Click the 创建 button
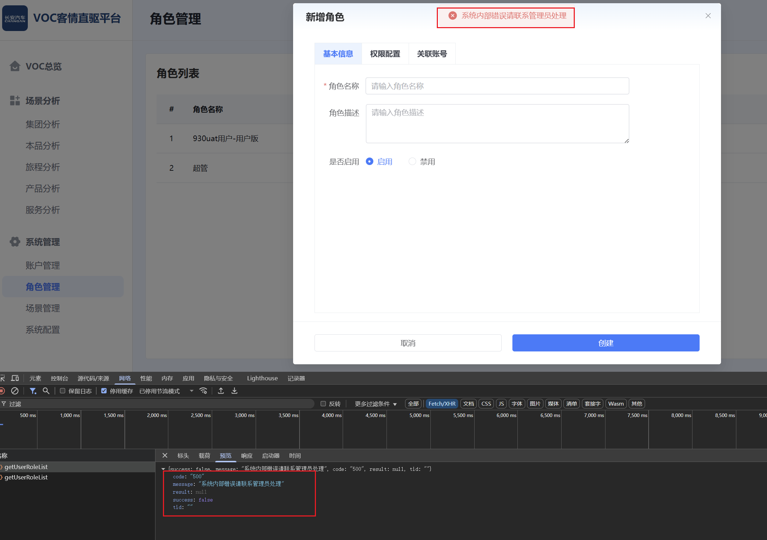Screen dimensions: 767x540 [605, 343]
